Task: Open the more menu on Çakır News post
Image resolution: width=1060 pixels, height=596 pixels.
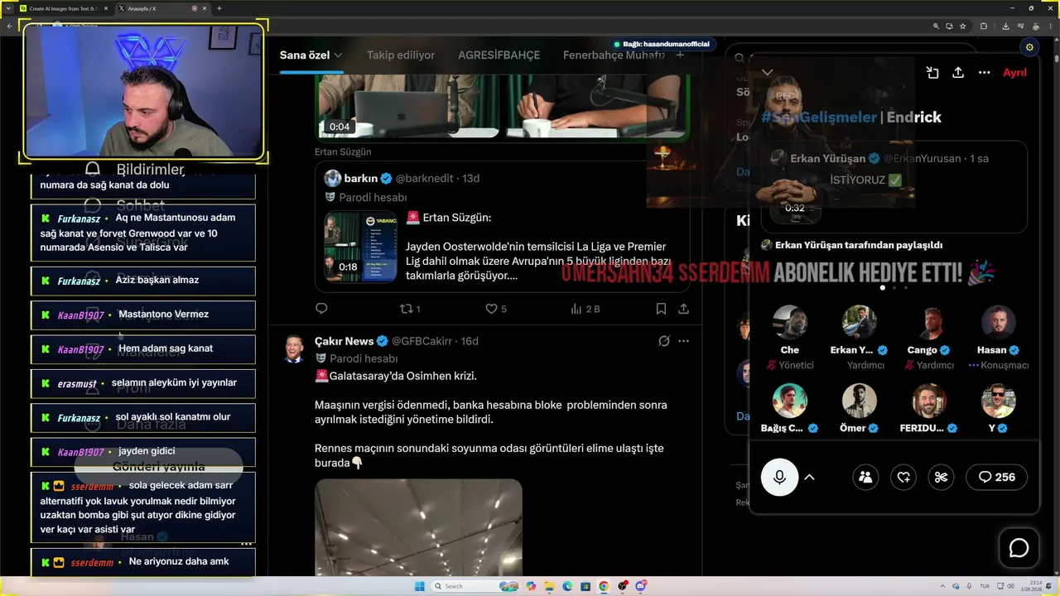Action: coord(683,341)
